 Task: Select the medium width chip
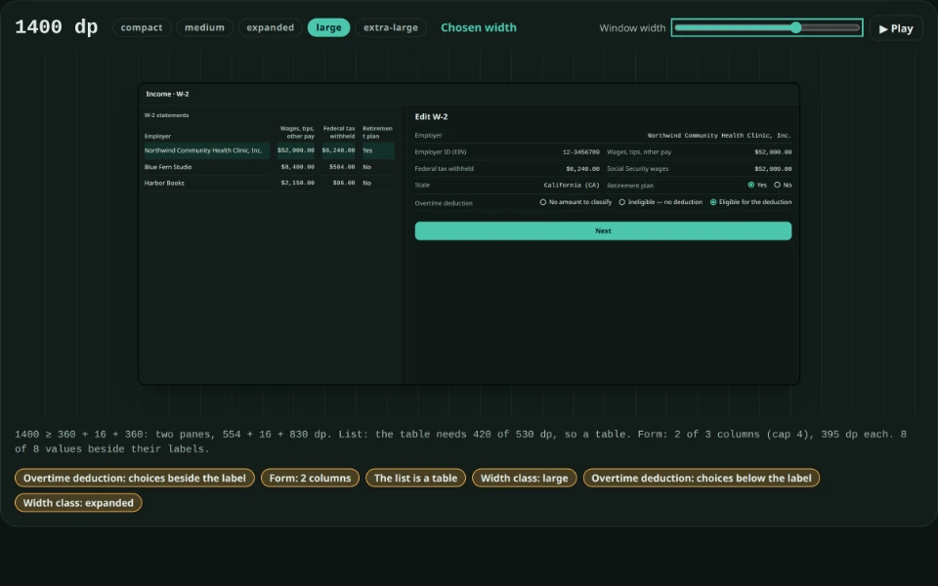(x=204, y=27)
